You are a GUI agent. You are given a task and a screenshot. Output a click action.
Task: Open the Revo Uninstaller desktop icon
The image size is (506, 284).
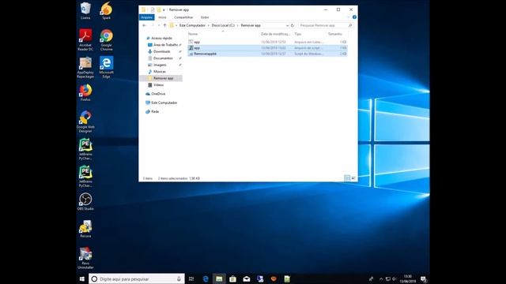85,258
